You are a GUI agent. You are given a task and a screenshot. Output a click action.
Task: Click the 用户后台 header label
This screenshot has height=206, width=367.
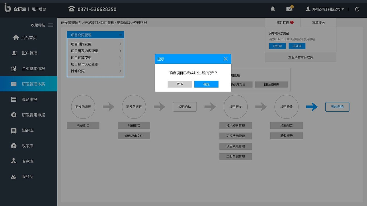pyautogui.click(x=39, y=9)
